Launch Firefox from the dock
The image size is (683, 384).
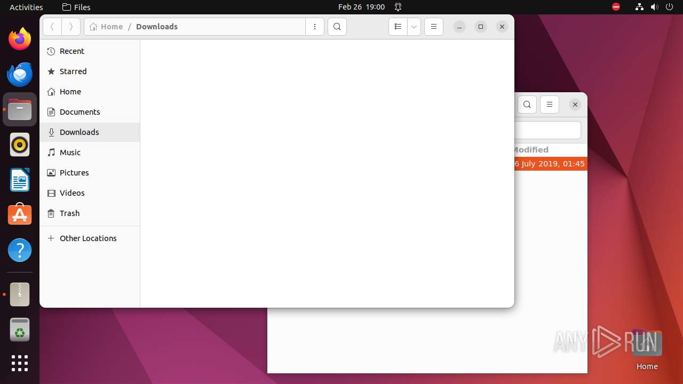pyautogui.click(x=20, y=39)
